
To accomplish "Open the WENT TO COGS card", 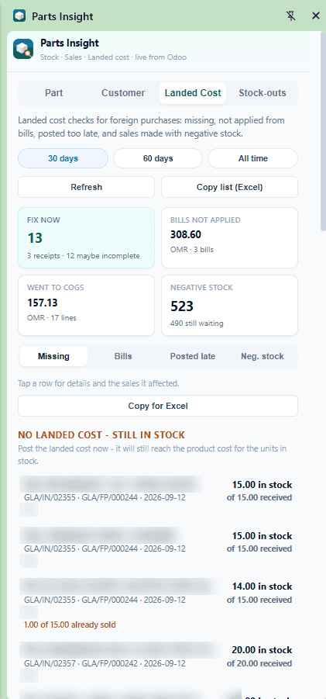I will [86, 305].
